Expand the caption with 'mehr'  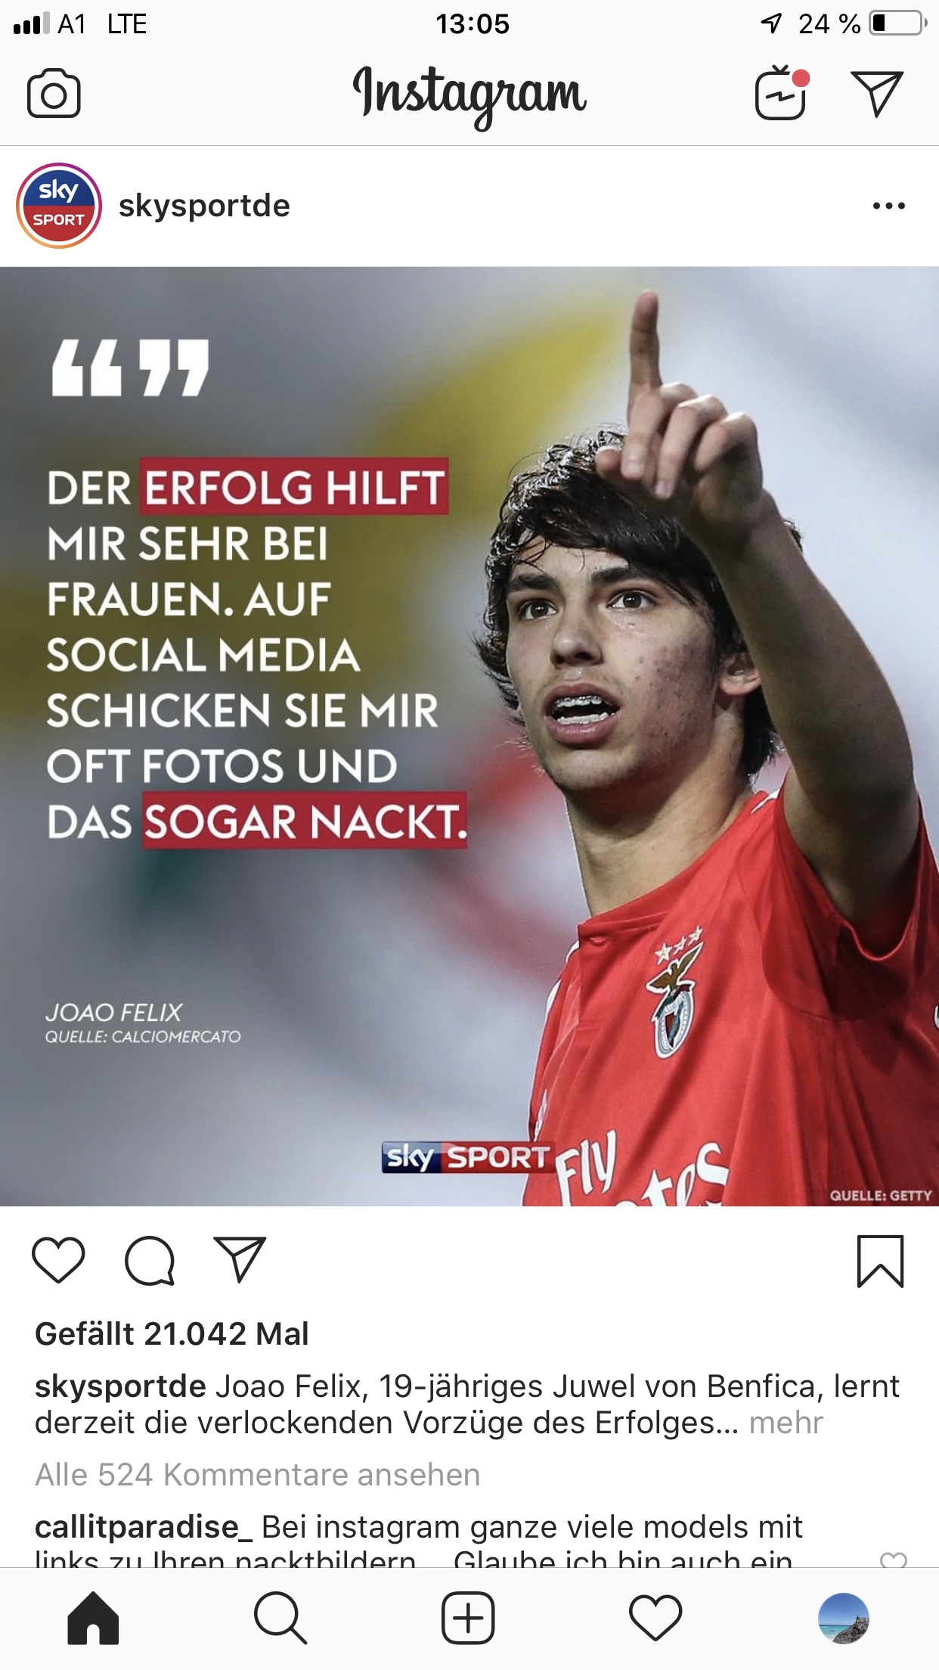tap(786, 1423)
